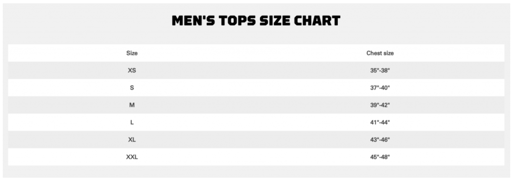The width and height of the screenshot is (513, 181).
Task: Select the Size column header
Action: pyautogui.click(x=132, y=53)
